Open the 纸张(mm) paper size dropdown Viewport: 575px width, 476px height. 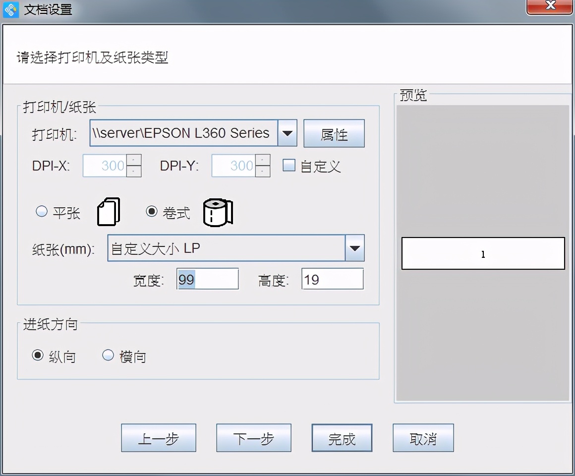(x=354, y=248)
